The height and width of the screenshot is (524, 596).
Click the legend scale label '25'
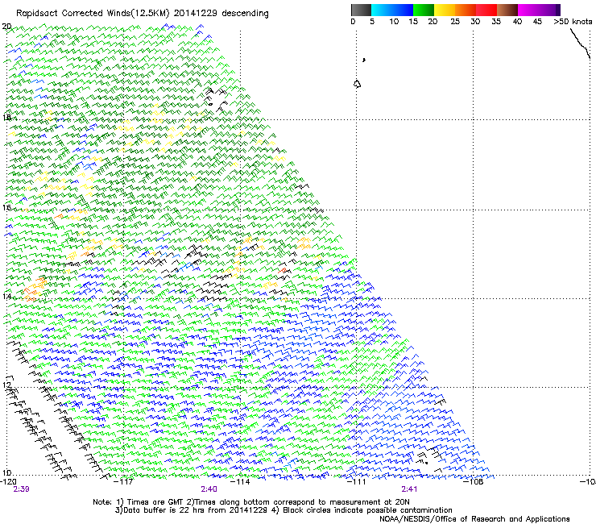[x=455, y=22]
